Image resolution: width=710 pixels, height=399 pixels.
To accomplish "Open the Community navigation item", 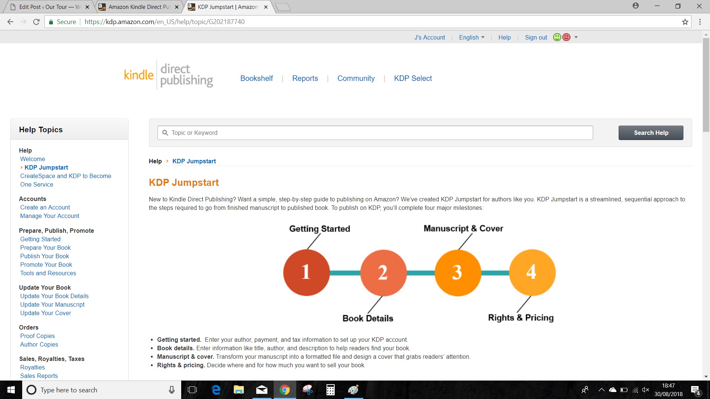I will (356, 78).
